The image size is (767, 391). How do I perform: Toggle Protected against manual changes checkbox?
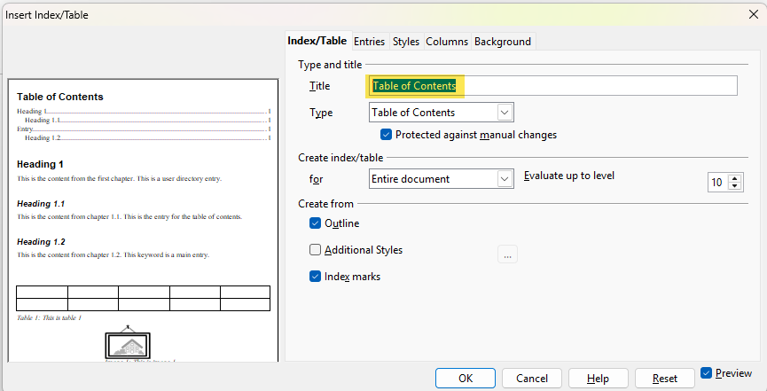pyautogui.click(x=387, y=135)
